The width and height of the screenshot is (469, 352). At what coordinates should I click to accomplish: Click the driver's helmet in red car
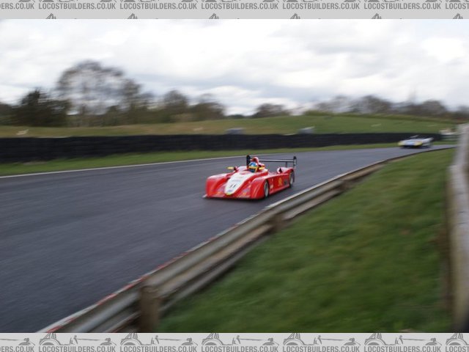tap(253, 166)
